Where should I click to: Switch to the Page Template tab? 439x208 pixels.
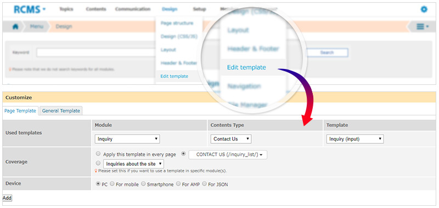[20, 111]
